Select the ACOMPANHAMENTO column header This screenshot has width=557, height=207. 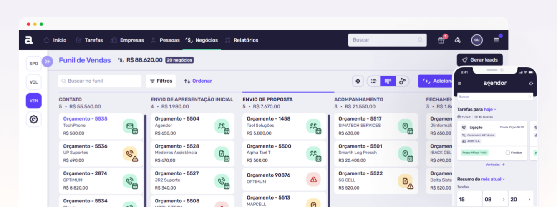tap(358, 100)
